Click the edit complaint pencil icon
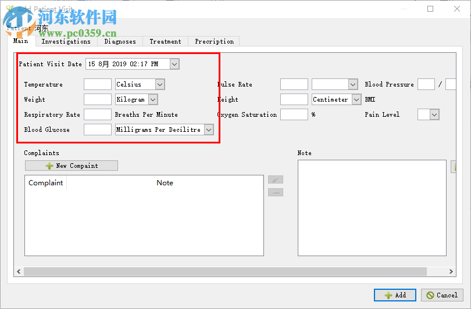Screen dimensions: 471x309 276,179
